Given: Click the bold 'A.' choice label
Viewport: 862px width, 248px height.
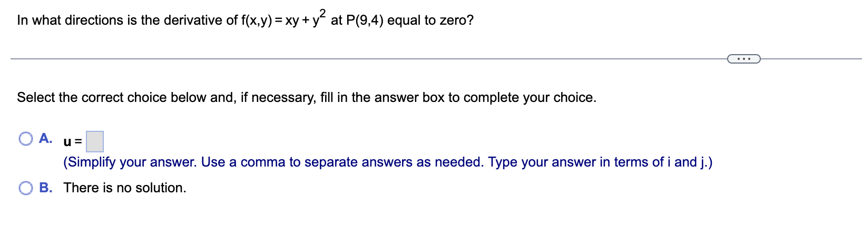Looking at the screenshot, I should pos(46,139).
